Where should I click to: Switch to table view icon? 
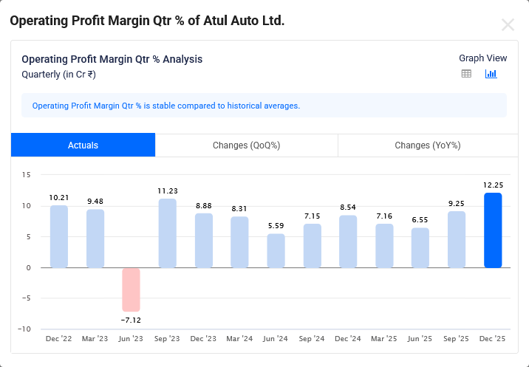coord(466,74)
